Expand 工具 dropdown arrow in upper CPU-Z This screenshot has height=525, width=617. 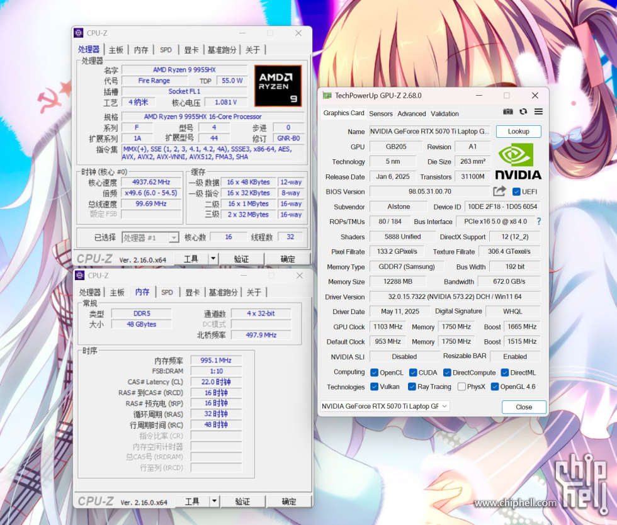[213, 259]
